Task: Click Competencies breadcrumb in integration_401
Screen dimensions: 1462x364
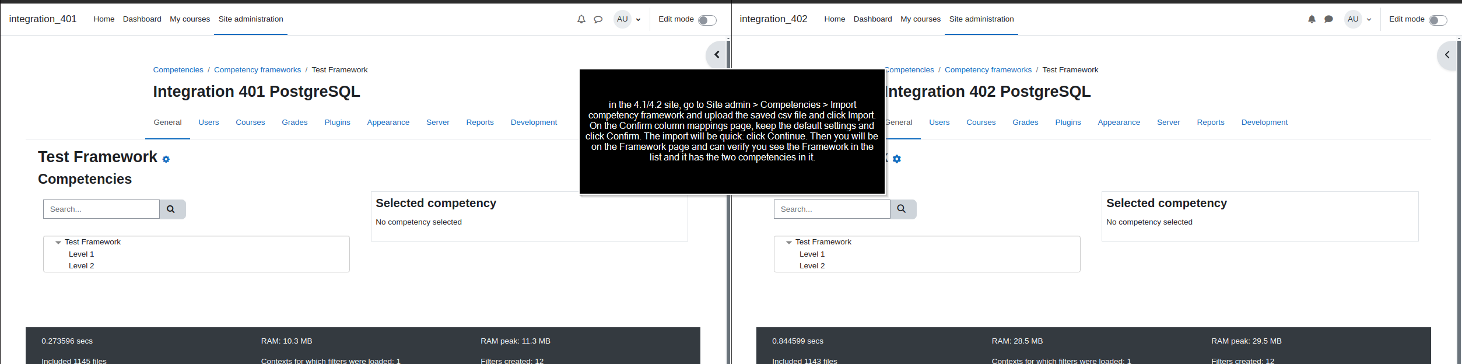Action: [178, 70]
